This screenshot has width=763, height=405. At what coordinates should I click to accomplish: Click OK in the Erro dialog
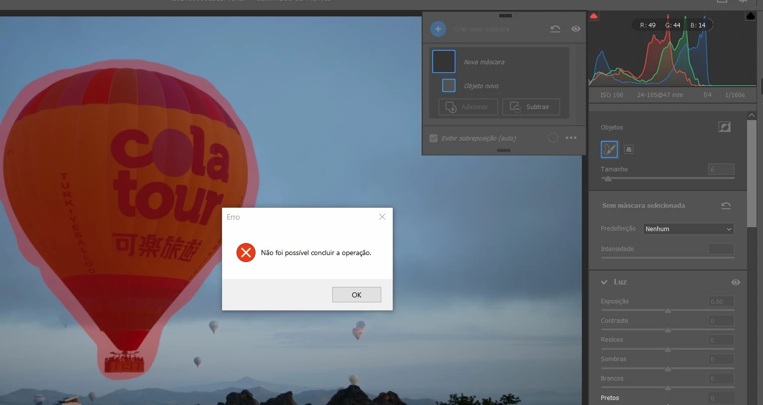tap(356, 294)
